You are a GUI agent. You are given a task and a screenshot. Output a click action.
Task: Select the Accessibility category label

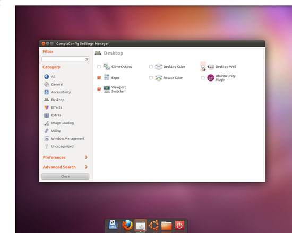point(61,92)
